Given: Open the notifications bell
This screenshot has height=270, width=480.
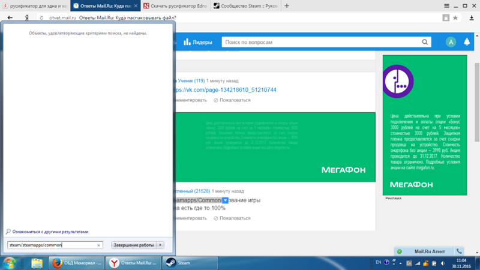Looking at the screenshot, I should tap(467, 42).
